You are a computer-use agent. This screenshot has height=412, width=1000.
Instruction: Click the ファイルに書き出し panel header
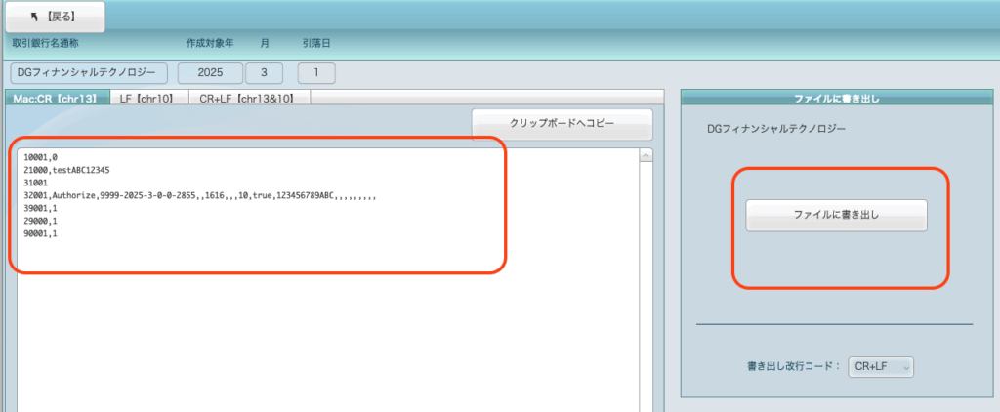[x=836, y=99]
